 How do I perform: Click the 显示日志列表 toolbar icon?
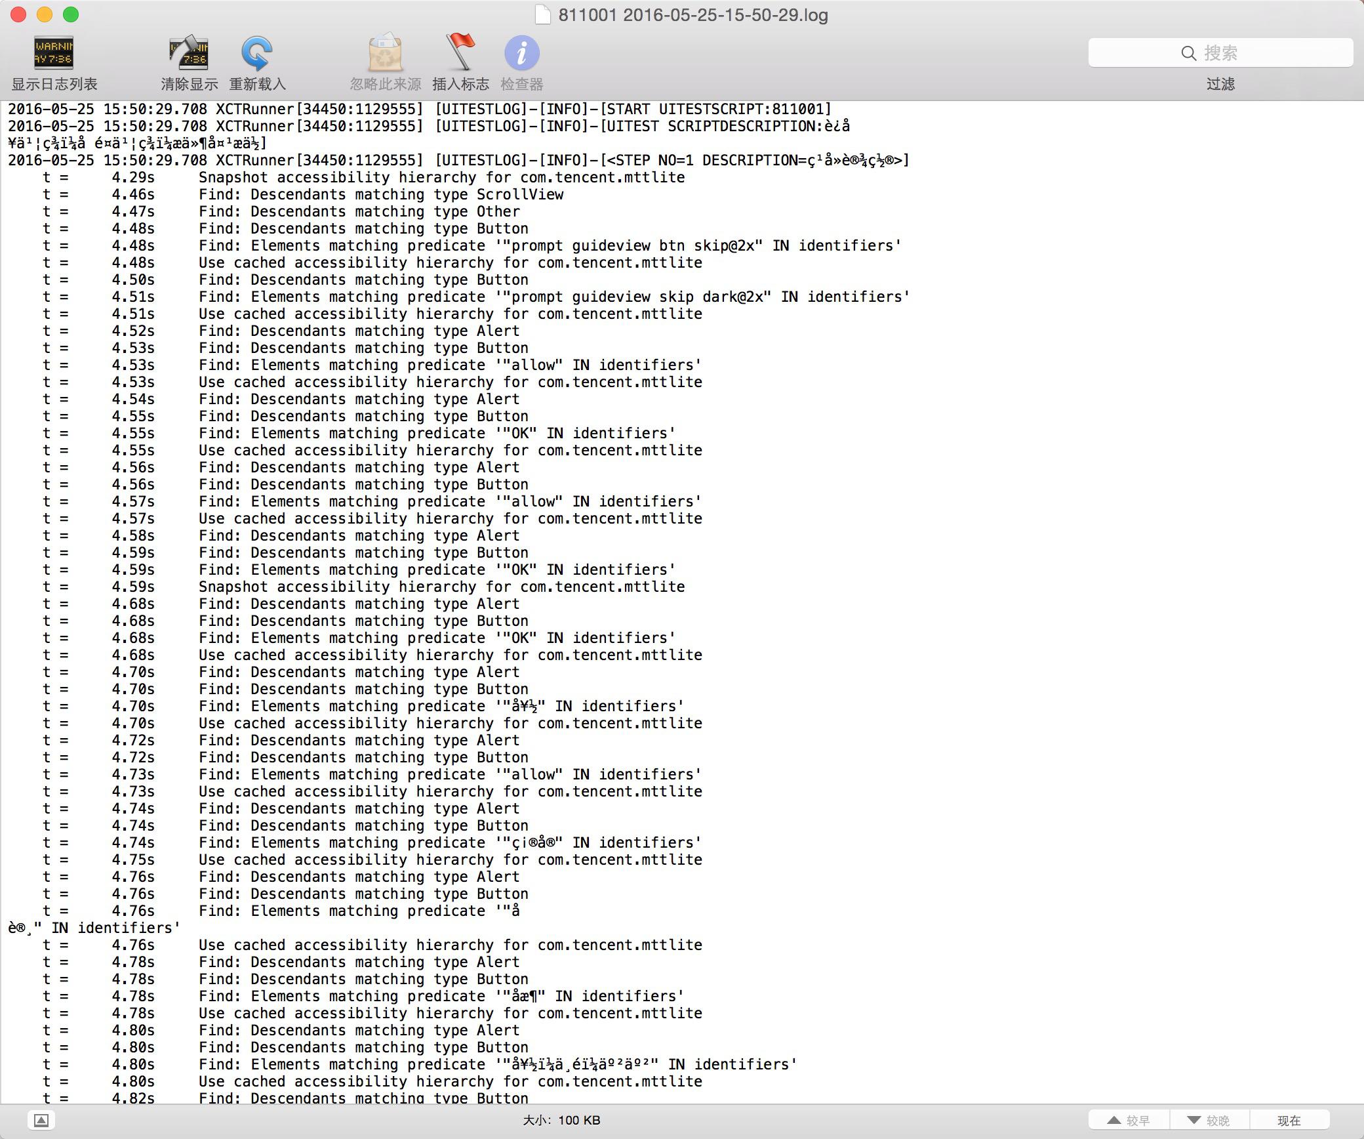54,53
